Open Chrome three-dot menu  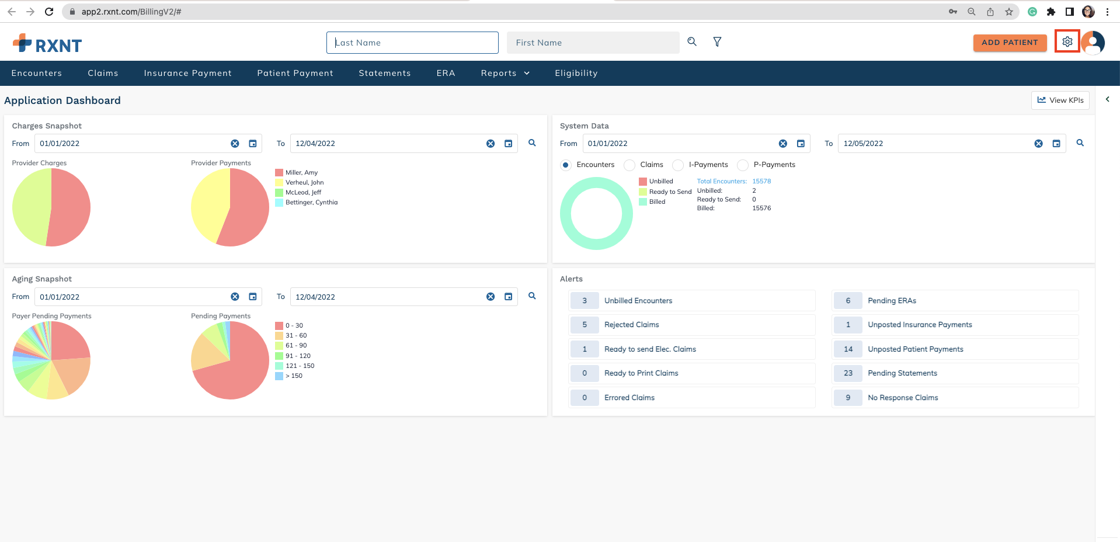pyautogui.click(x=1107, y=12)
